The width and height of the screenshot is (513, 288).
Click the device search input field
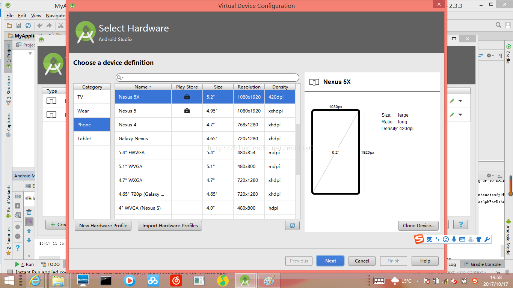[207, 78]
